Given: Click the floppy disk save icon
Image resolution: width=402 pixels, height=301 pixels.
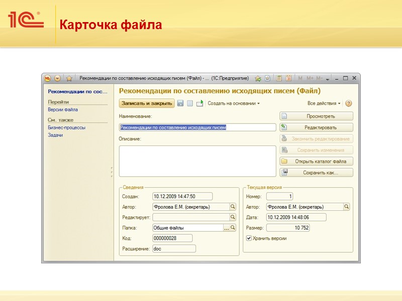Looking at the screenshot, I should click(180, 103).
